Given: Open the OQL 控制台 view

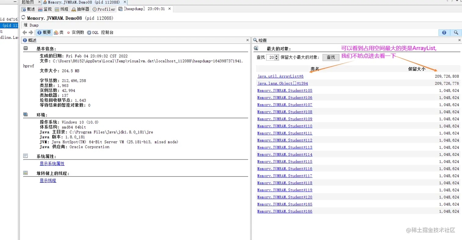Looking at the screenshot, I should pyautogui.click(x=100, y=32).
